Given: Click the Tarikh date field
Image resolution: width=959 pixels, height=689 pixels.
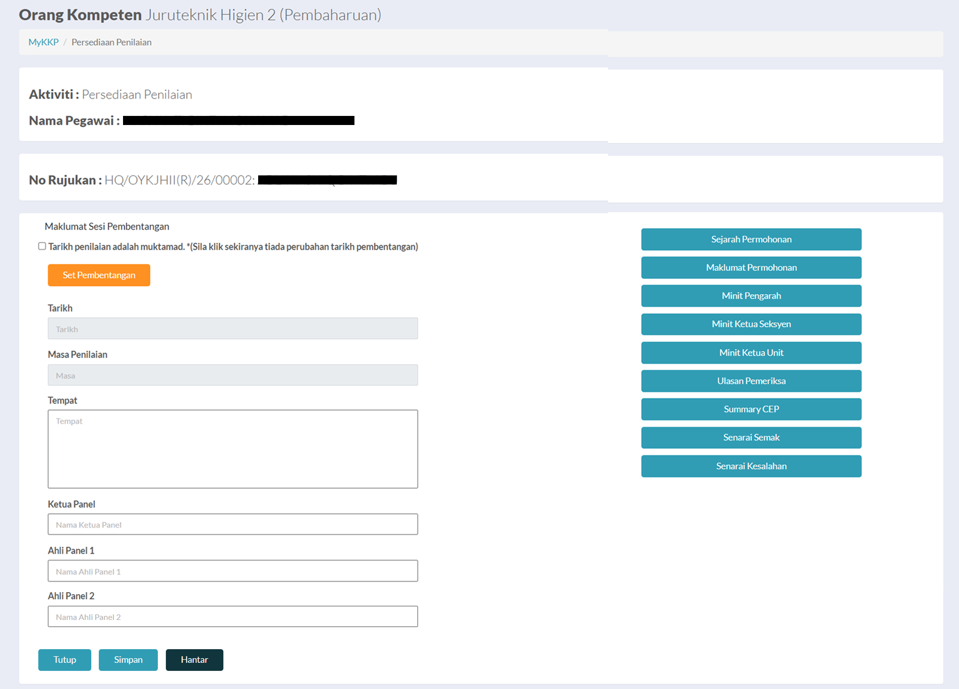Looking at the screenshot, I should click(x=233, y=329).
